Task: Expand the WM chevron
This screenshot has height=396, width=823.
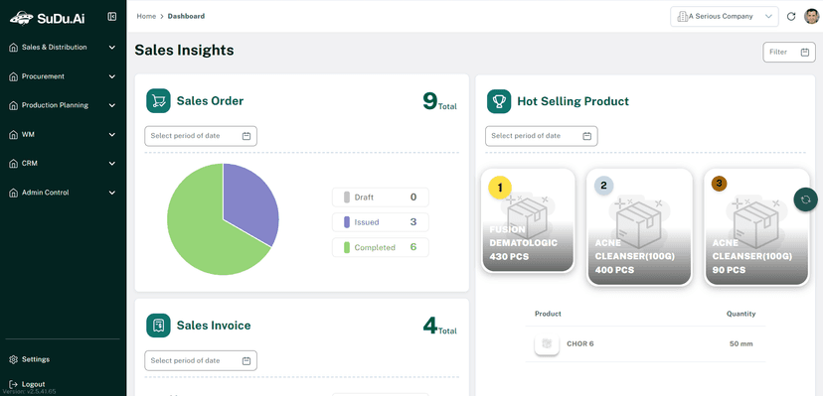Action: tap(111, 135)
